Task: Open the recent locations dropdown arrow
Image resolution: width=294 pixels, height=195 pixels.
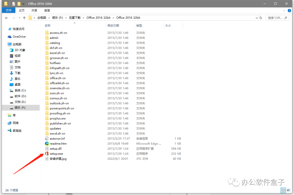Action: tap(19, 18)
